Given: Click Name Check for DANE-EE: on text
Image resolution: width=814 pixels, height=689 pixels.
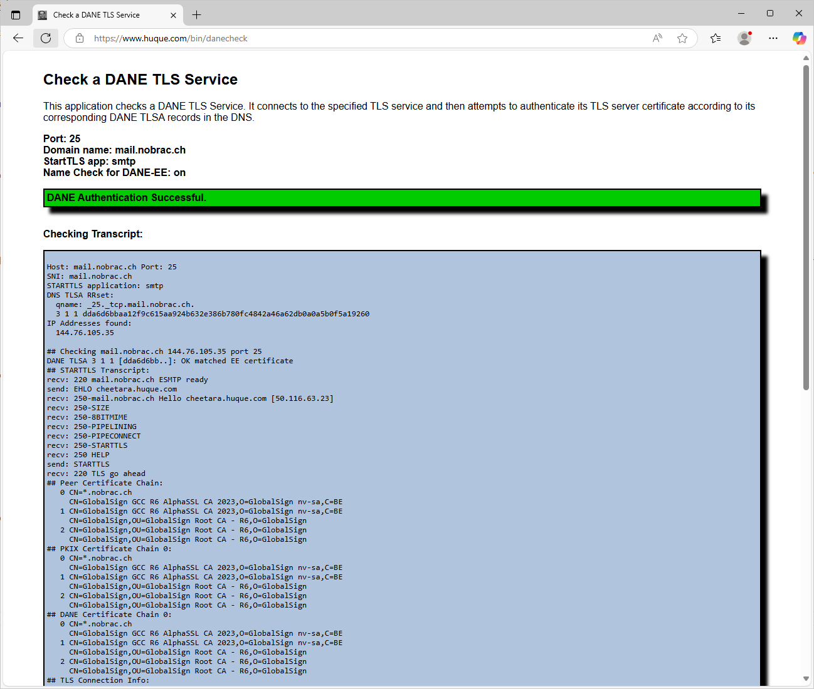Looking at the screenshot, I should [x=114, y=172].
